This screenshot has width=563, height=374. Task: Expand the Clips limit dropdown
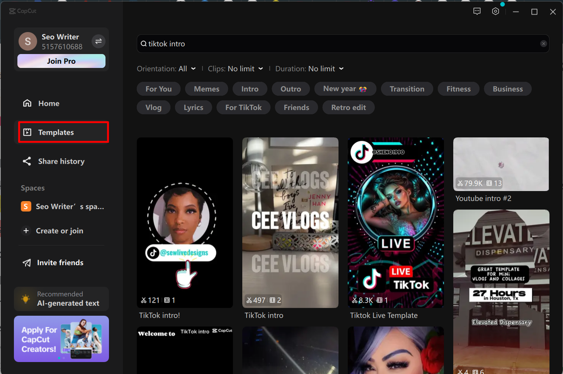point(245,69)
